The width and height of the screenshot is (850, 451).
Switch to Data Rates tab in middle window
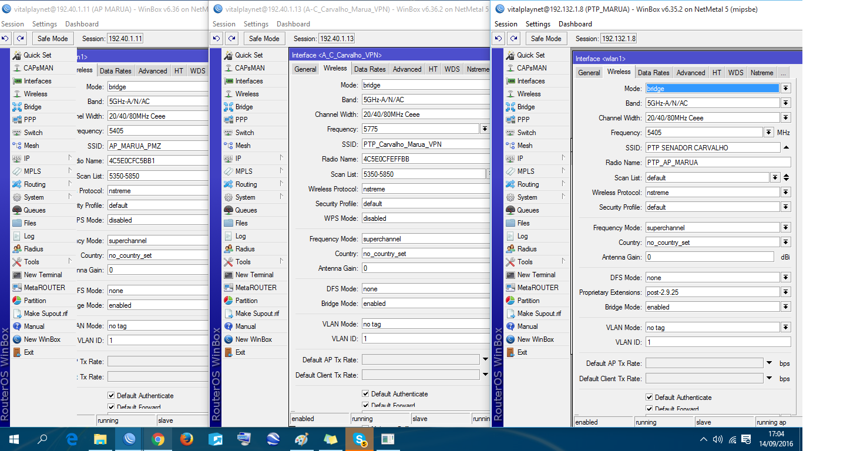pos(370,69)
